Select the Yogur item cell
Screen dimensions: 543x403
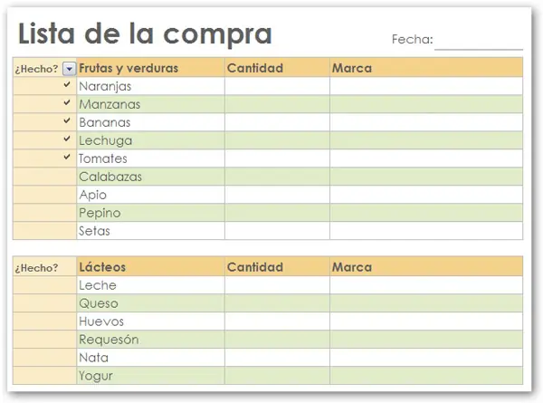tap(150, 376)
